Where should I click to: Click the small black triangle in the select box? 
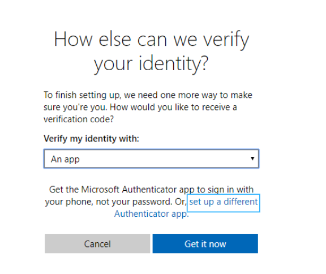[252, 159]
